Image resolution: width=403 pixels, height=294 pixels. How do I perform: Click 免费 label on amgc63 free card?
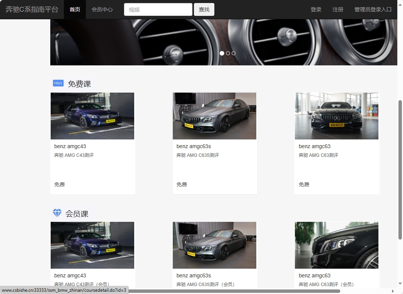pyautogui.click(x=304, y=184)
